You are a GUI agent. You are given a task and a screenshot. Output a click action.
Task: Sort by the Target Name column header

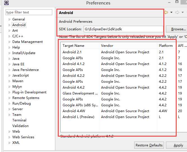pyautogui.click(x=73, y=45)
